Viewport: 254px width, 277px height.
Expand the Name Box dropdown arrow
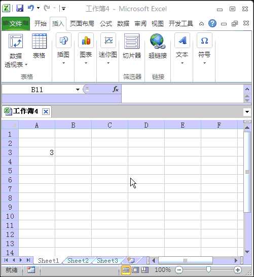pos(78,90)
